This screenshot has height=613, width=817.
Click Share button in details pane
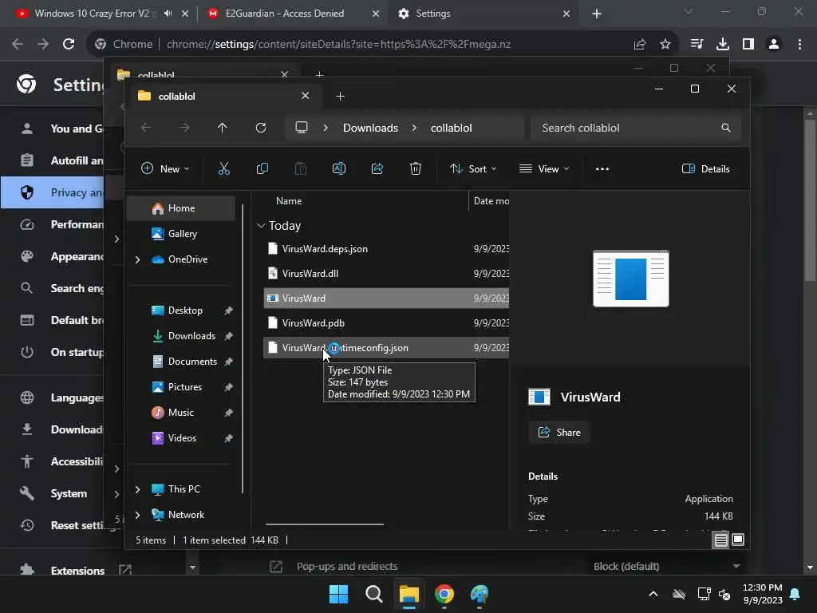(559, 432)
